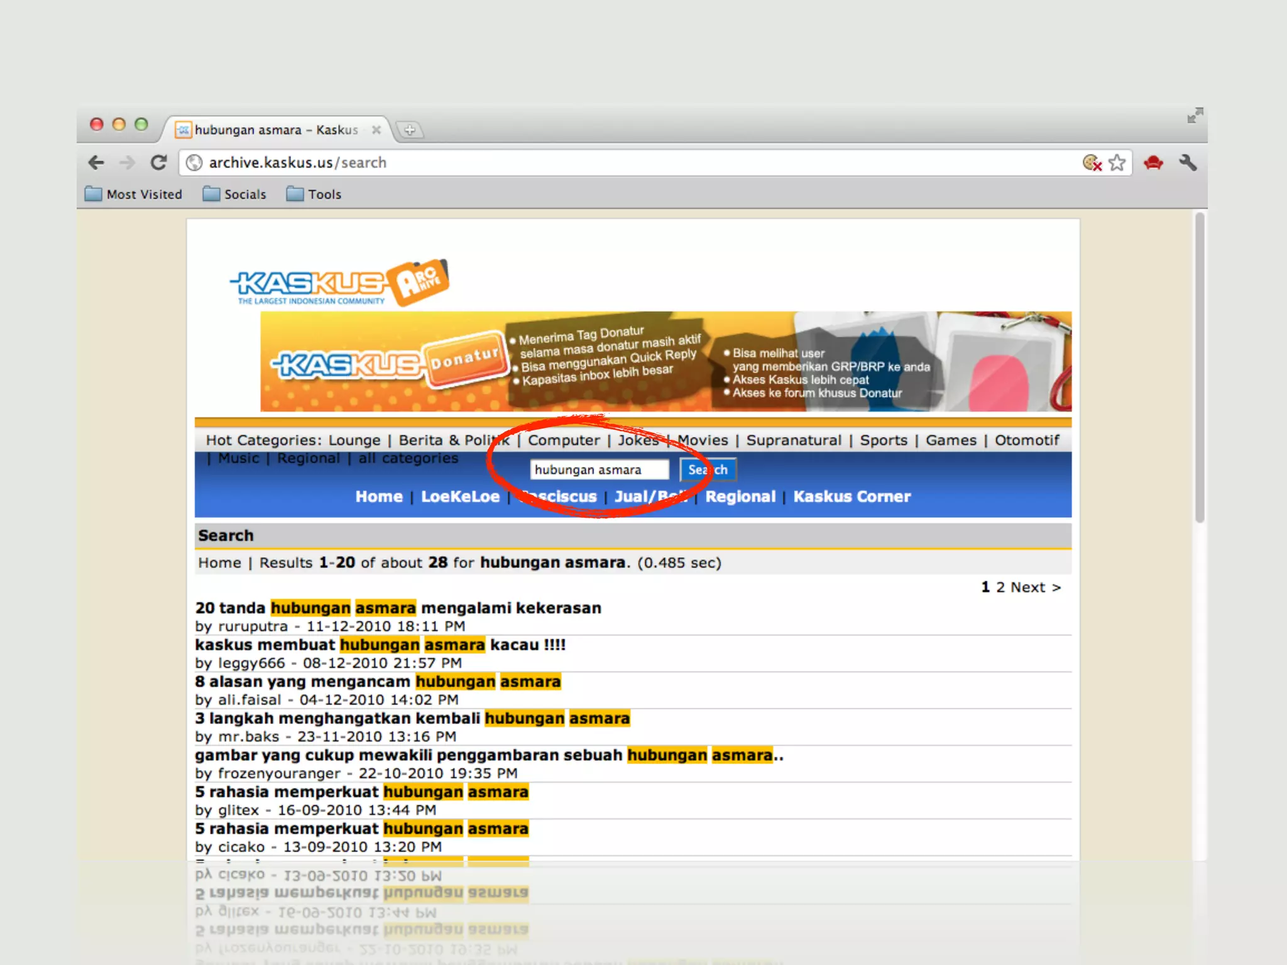Bookmark page with star icon
1287x965 pixels.
tap(1117, 163)
